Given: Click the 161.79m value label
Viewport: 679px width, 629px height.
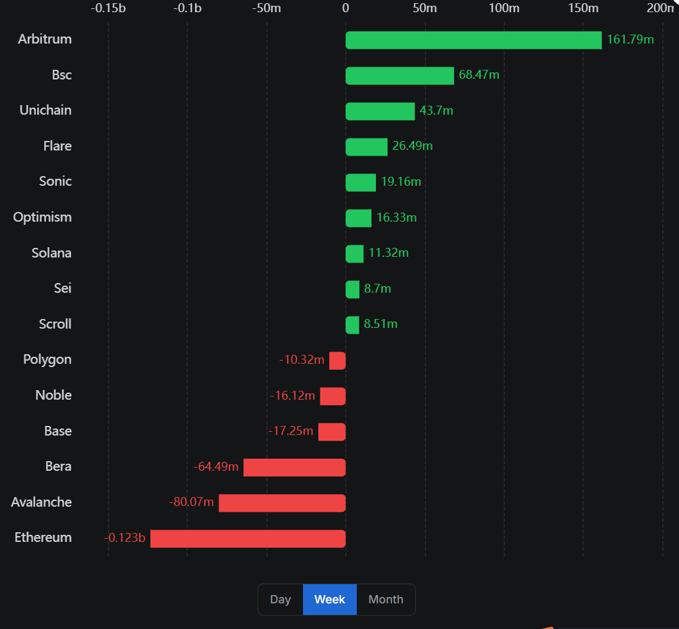Looking at the screenshot, I should point(630,40).
